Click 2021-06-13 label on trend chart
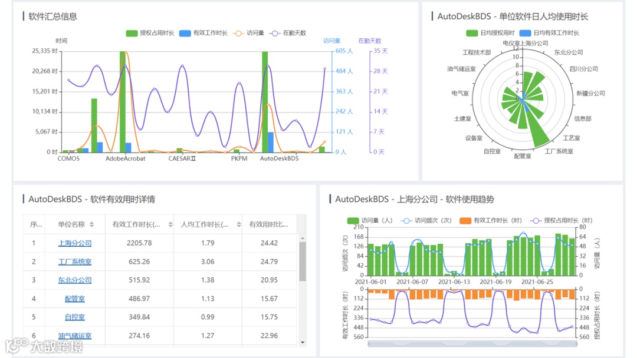The image size is (637, 358). click(x=454, y=282)
